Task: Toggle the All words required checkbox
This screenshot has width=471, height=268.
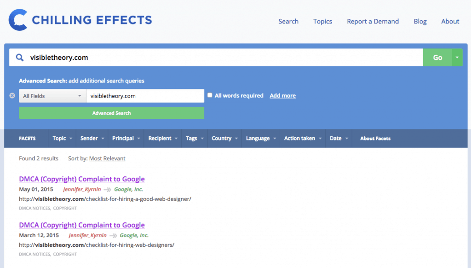Action: point(210,95)
